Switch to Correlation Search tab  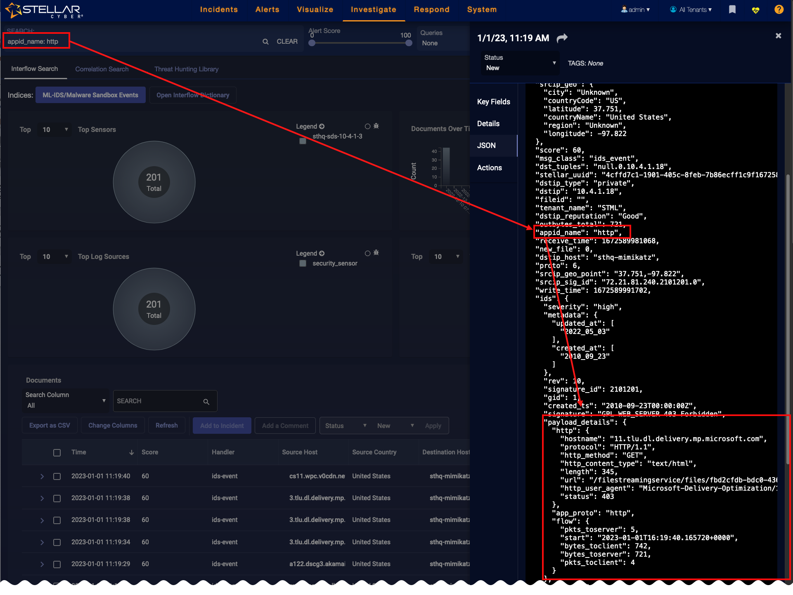(102, 69)
